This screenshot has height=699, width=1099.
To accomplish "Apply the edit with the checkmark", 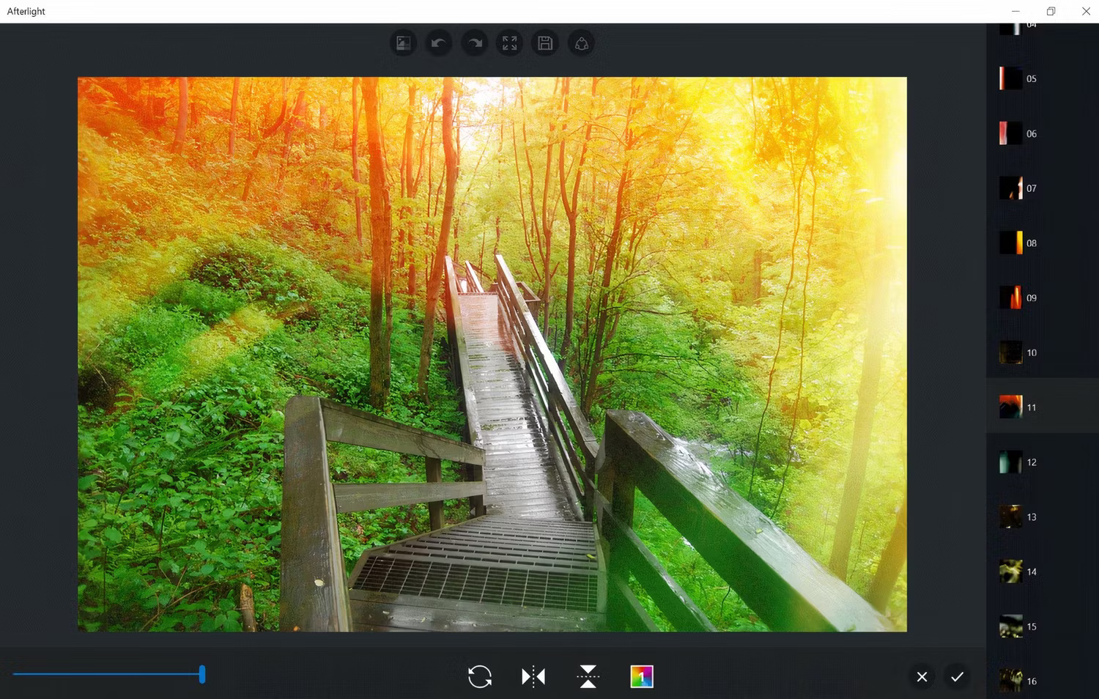I will (957, 676).
